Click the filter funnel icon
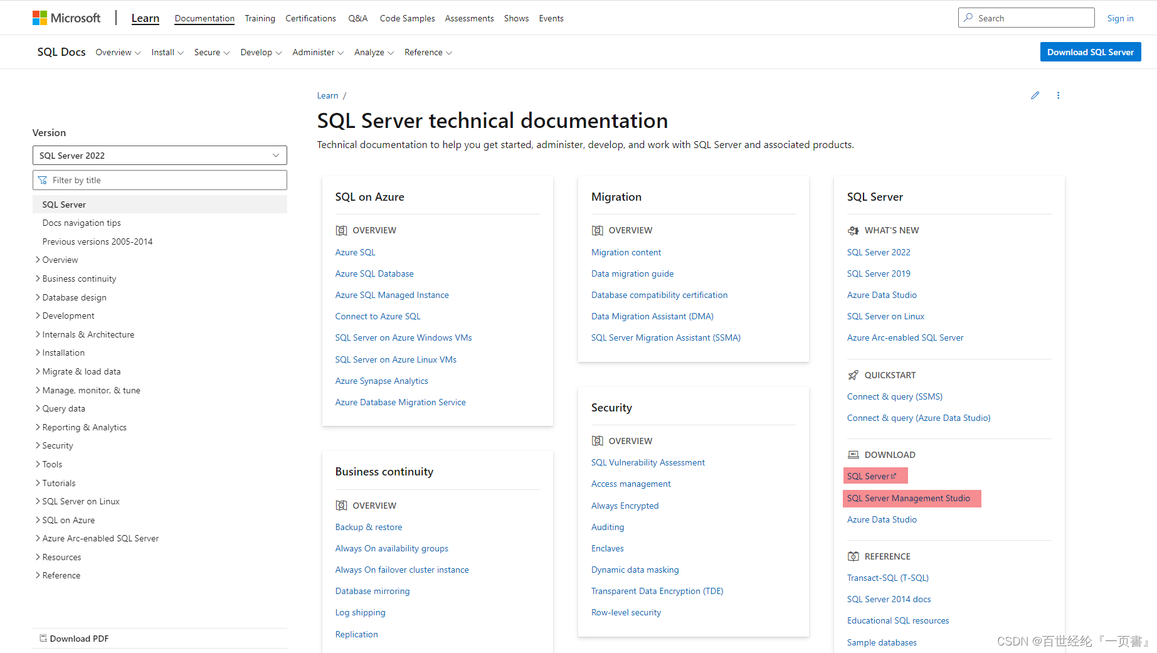The image size is (1157, 653). pyautogui.click(x=43, y=180)
